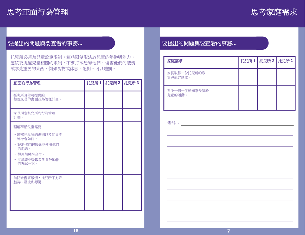Tick 托兒所 1 cell for 政策與規定副本 row
This screenshot has width=305, height=235.
[247, 76]
